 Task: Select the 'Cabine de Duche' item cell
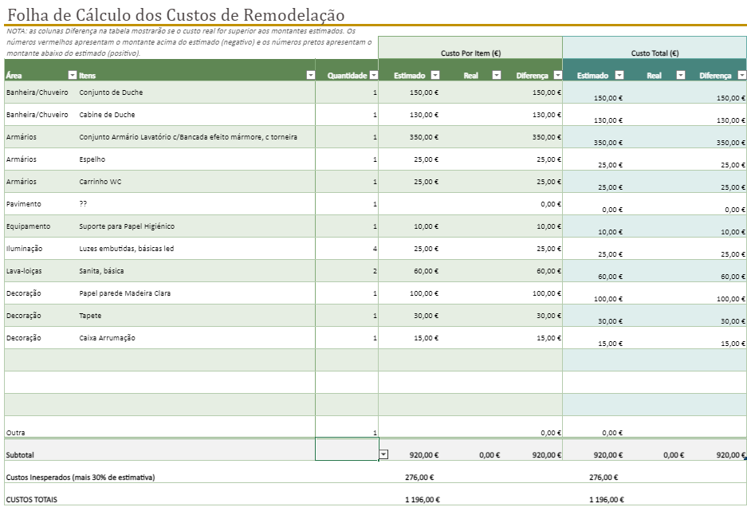[x=196, y=114]
